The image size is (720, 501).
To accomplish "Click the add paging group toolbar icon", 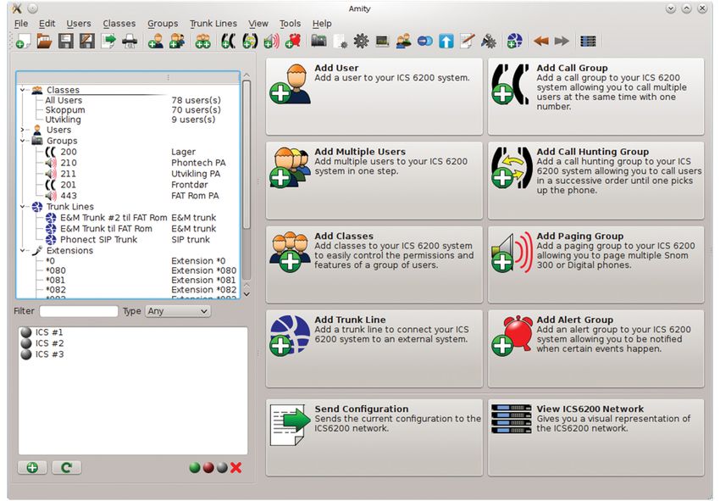I will pos(271,42).
